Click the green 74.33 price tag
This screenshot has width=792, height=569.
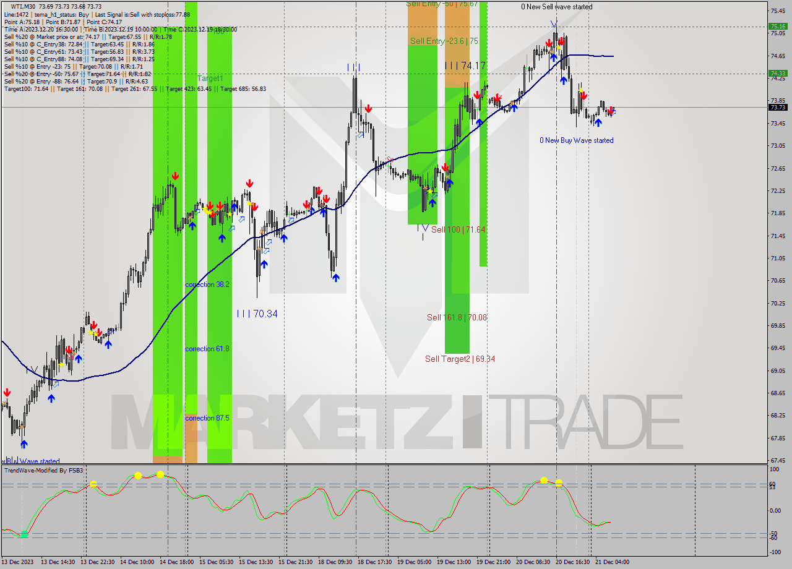pyautogui.click(x=778, y=73)
